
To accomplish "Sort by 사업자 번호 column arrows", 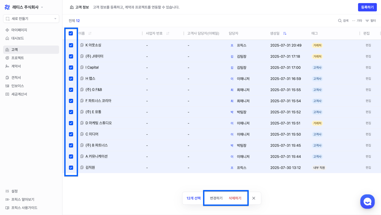I will tap(168, 33).
